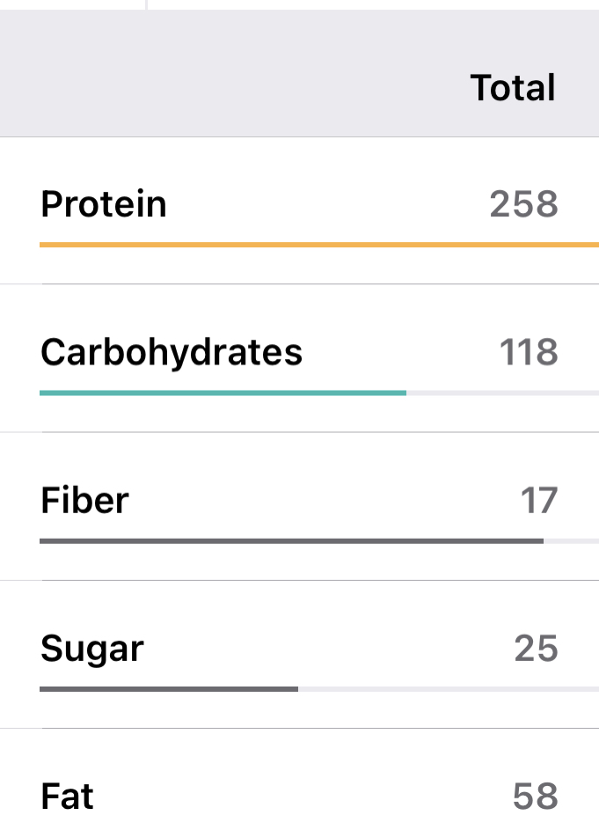Viewport: 599px width, 830px height.
Task: Click the Fat total value 58
Action: 535,797
